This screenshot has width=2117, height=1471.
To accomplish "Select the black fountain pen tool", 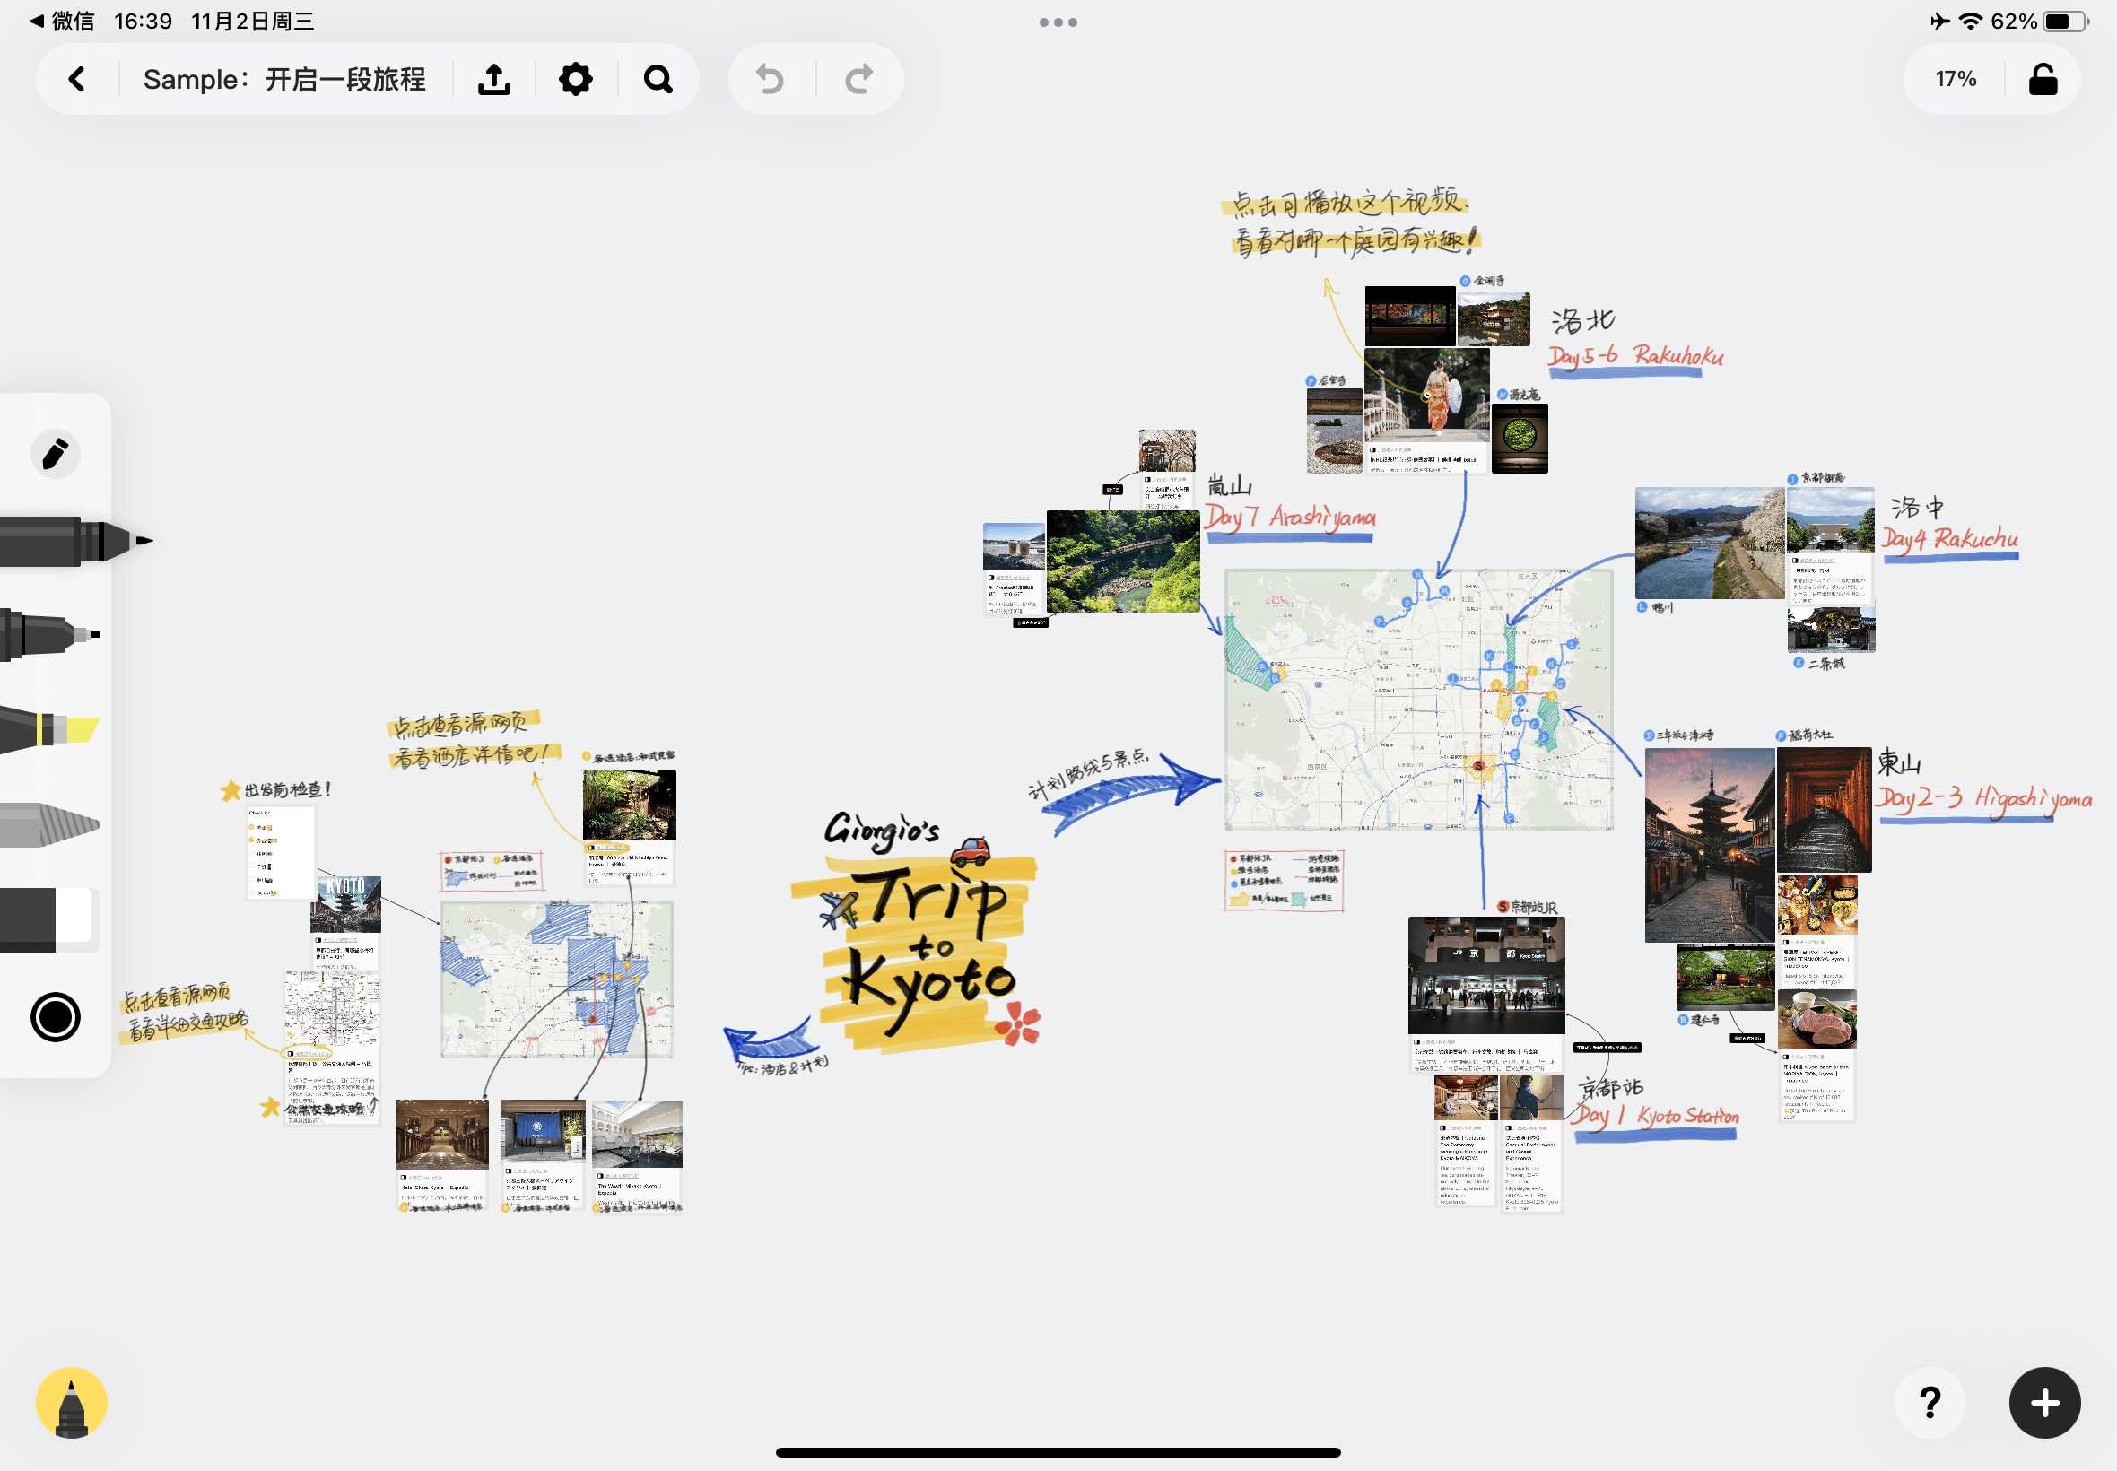I will click(x=74, y=541).
